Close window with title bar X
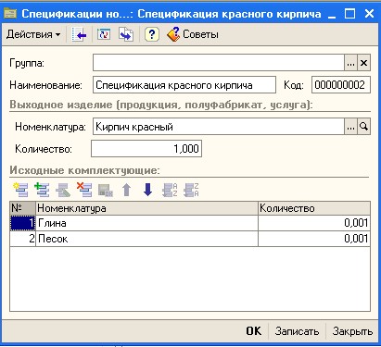This screenshot has height=347, width=381. pyautogui.click(x=369, y=14)
